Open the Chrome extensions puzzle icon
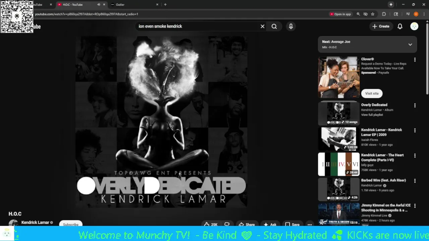This screenshot has height=241, width=429. coord(384,14)
